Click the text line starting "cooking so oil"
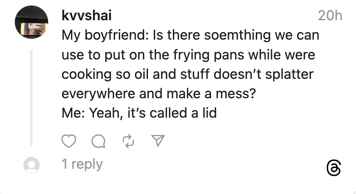Viewport: 356px width, 194px height. click(188, 74)
